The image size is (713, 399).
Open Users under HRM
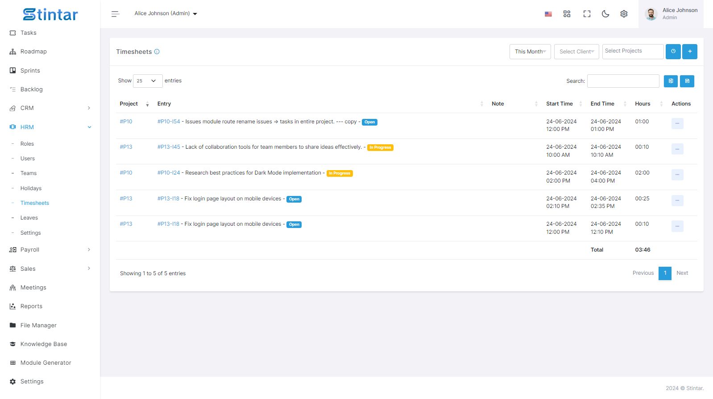tap(28, 159)
